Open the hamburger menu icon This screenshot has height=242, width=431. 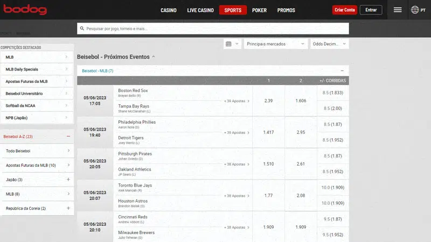(x=398, y=10)
